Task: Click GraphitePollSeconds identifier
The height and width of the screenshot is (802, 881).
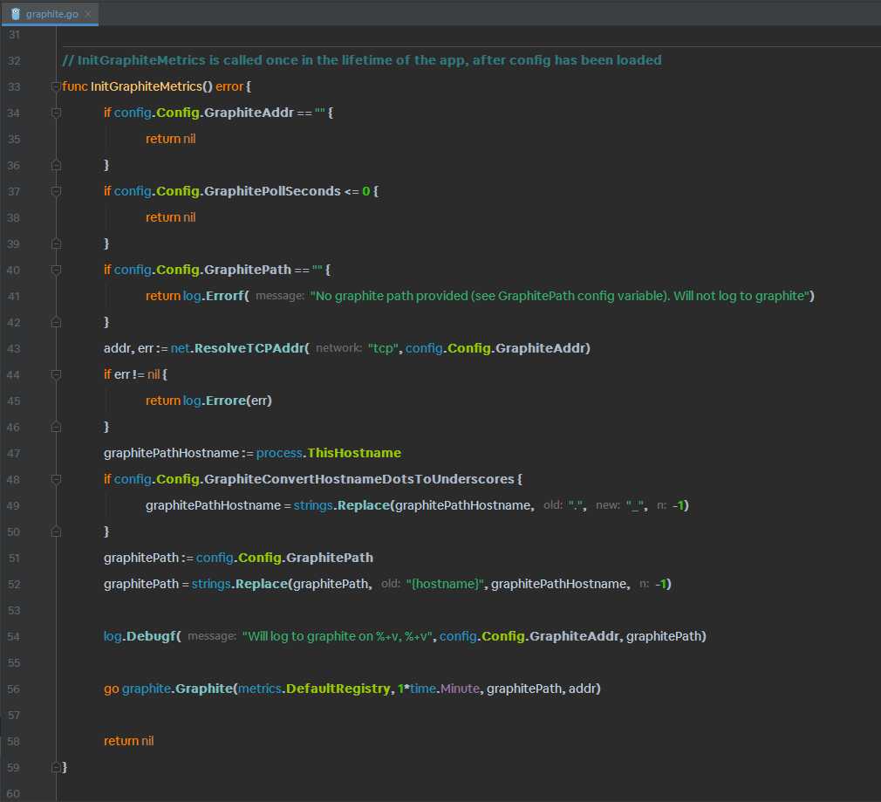Action: click(272, 191)
